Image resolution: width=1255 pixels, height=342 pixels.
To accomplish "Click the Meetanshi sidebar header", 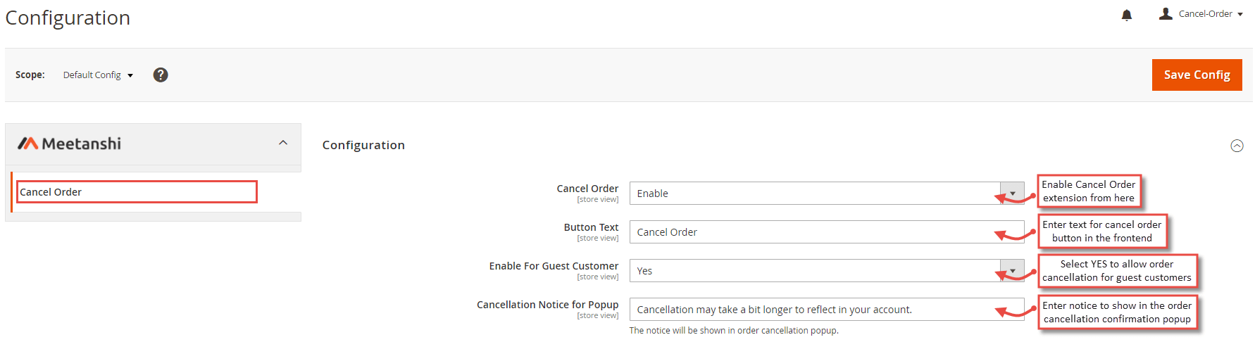I will 153,144.
